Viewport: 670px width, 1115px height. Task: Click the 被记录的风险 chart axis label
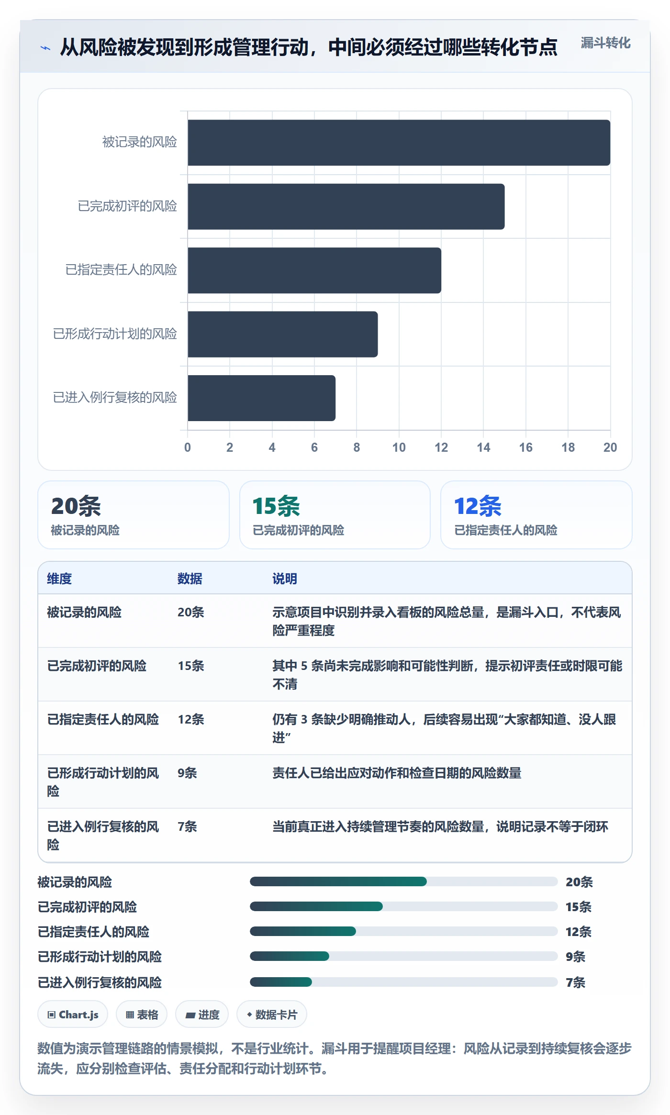140,142
